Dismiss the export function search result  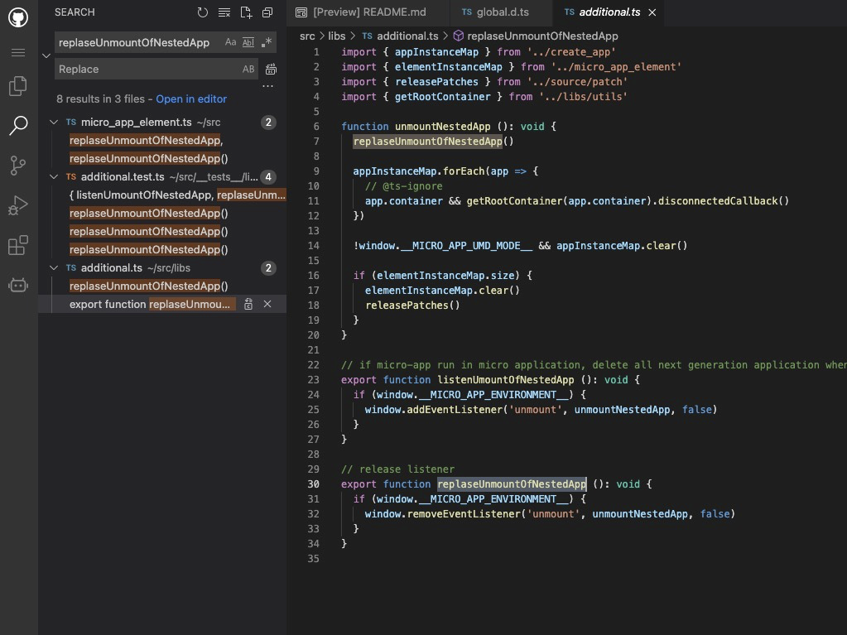(267, 304)
